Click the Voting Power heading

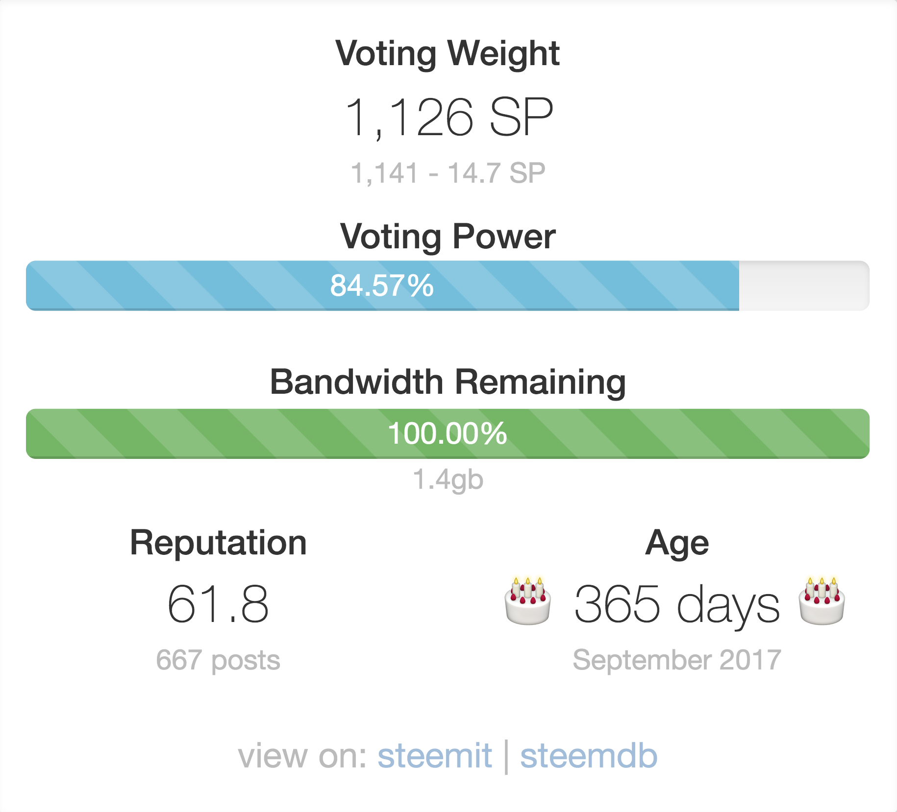point(448,237)
